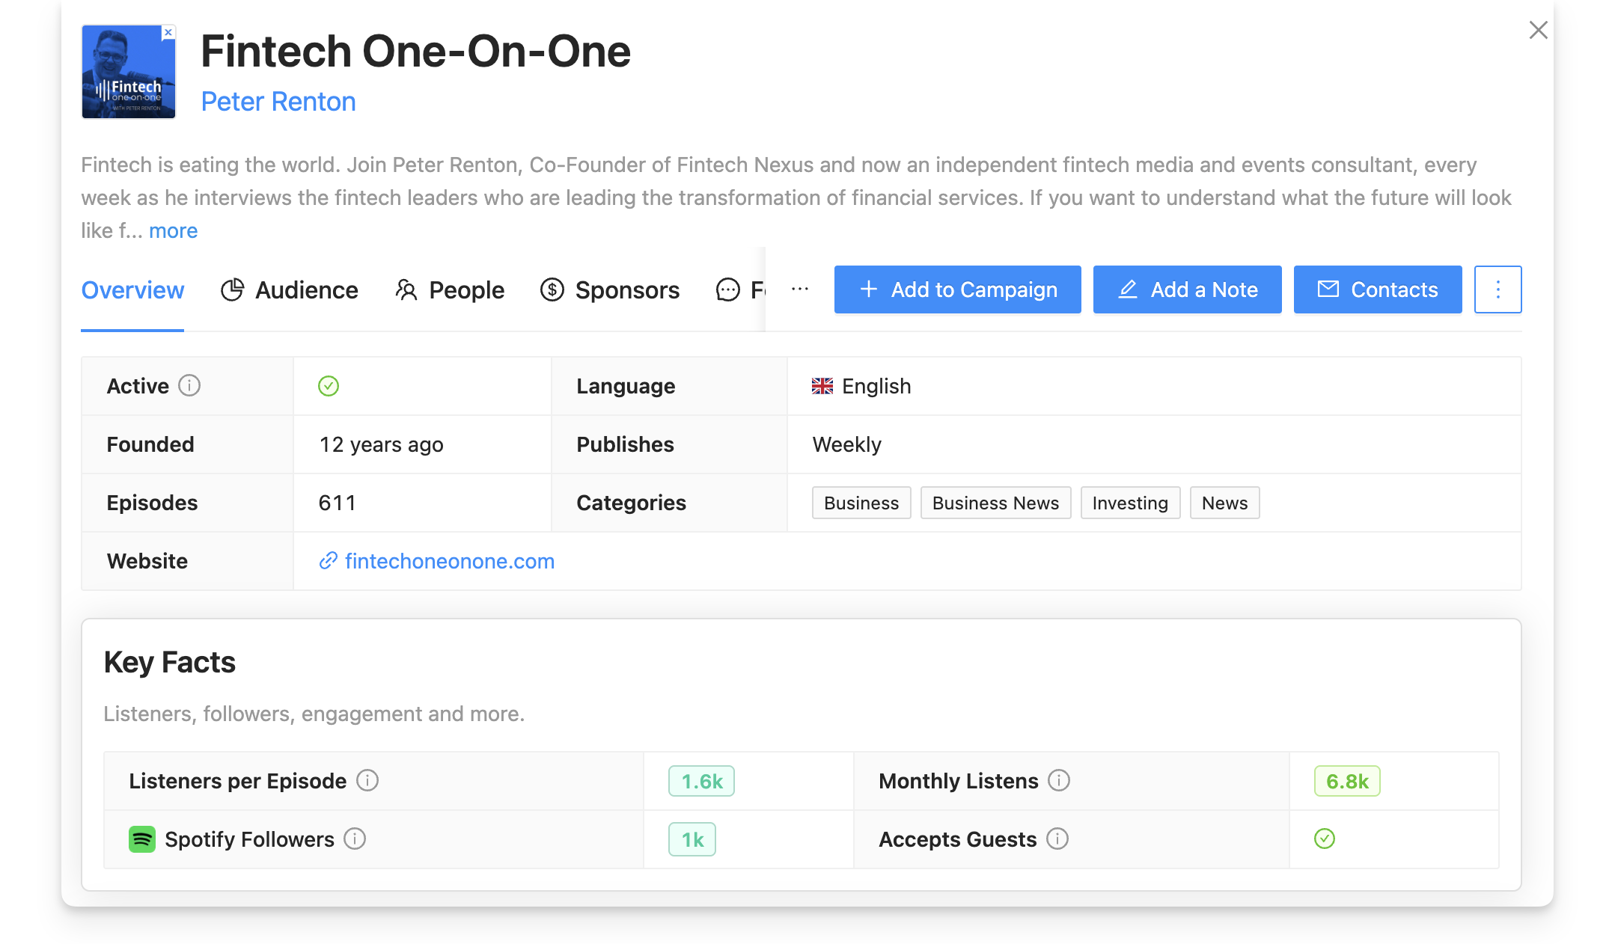
Task: Click the Peter Renton author link
Action: 278,102
